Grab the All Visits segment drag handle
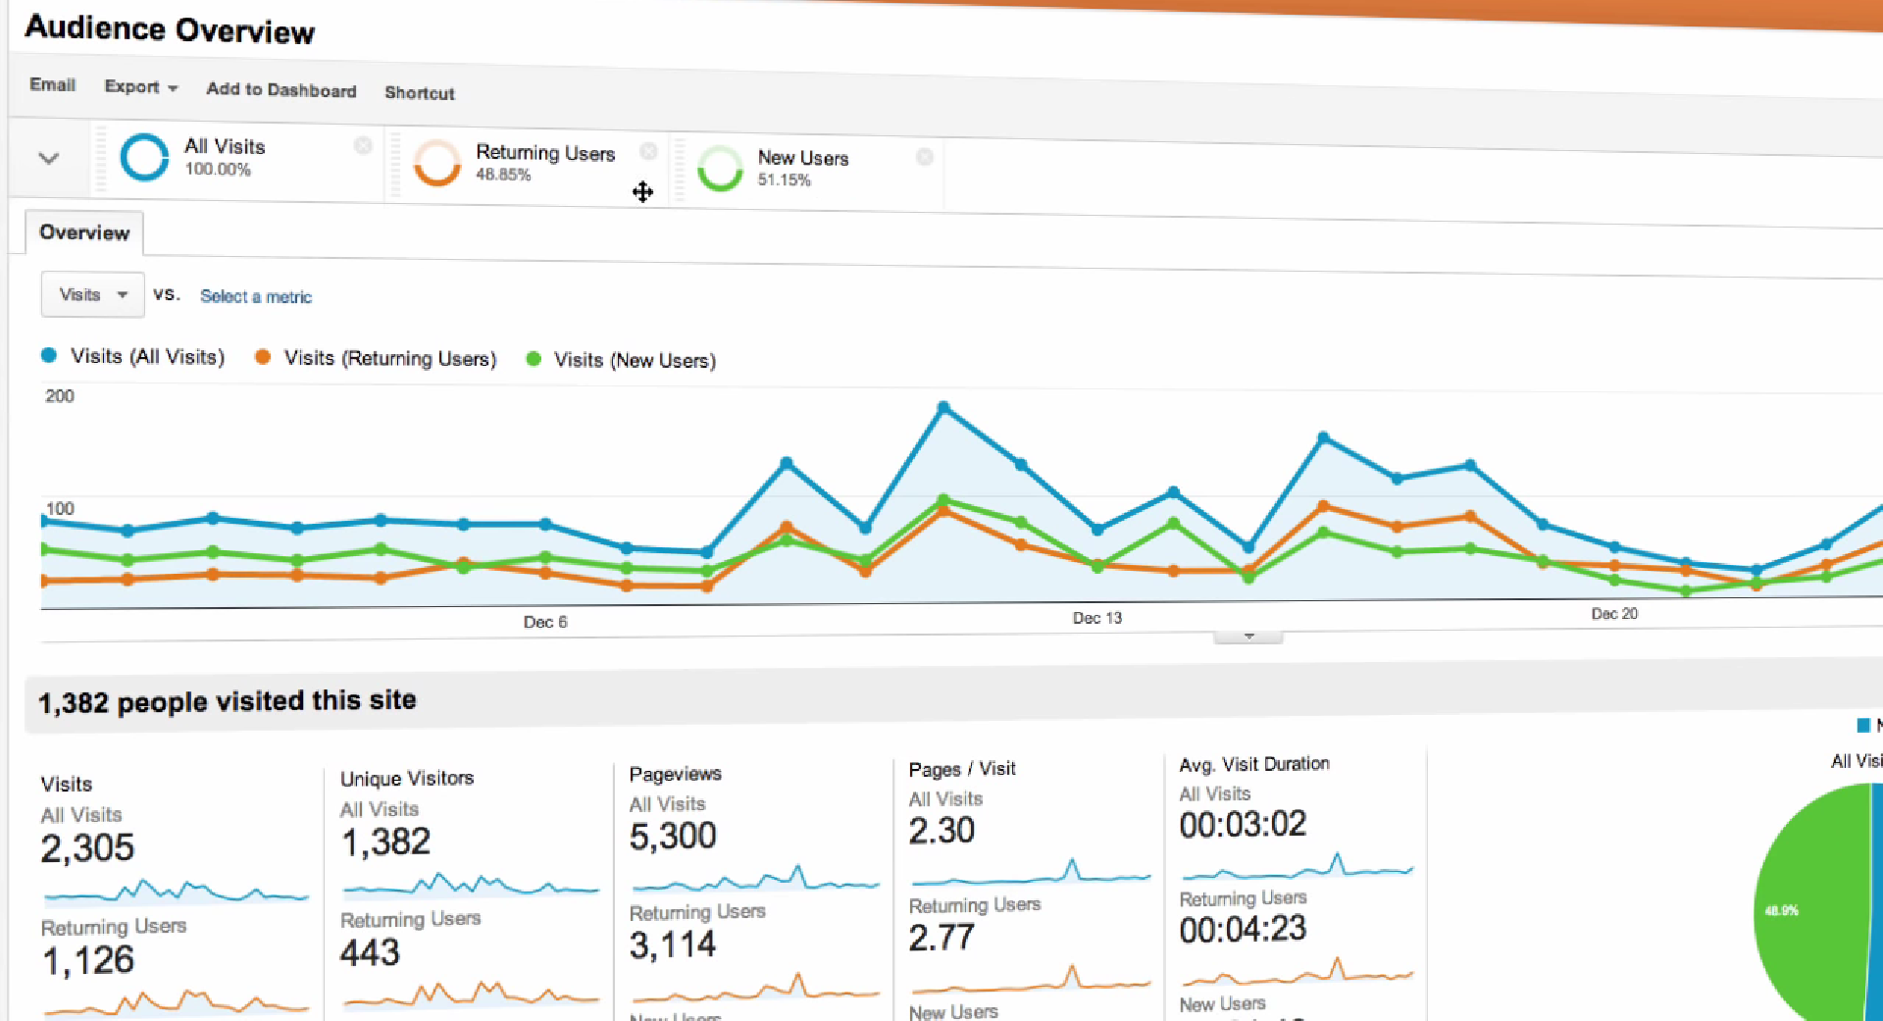1883x1021 pixels. coord(100,157)
